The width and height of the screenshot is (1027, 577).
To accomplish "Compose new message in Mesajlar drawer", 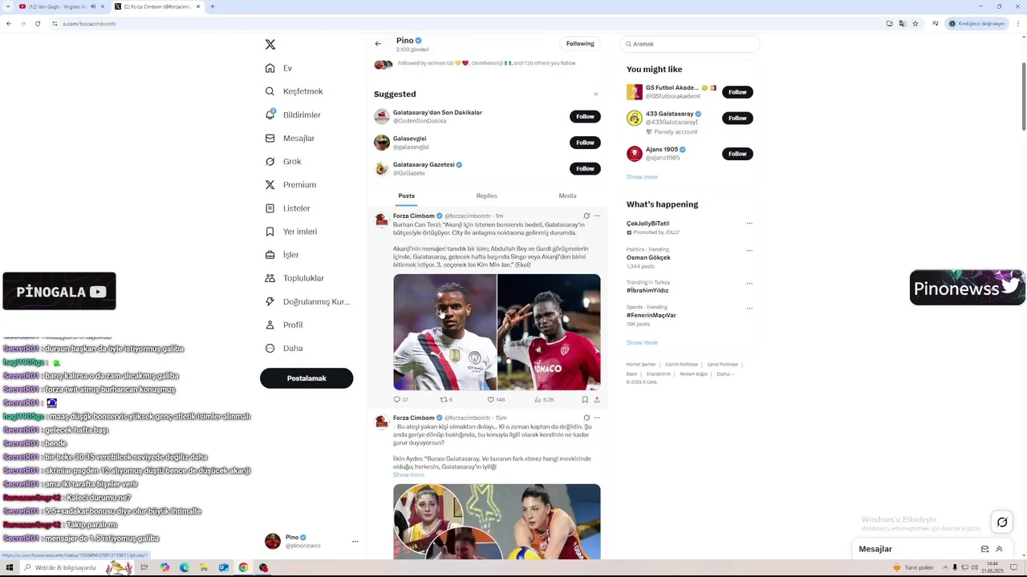I will tap(984, 549).
